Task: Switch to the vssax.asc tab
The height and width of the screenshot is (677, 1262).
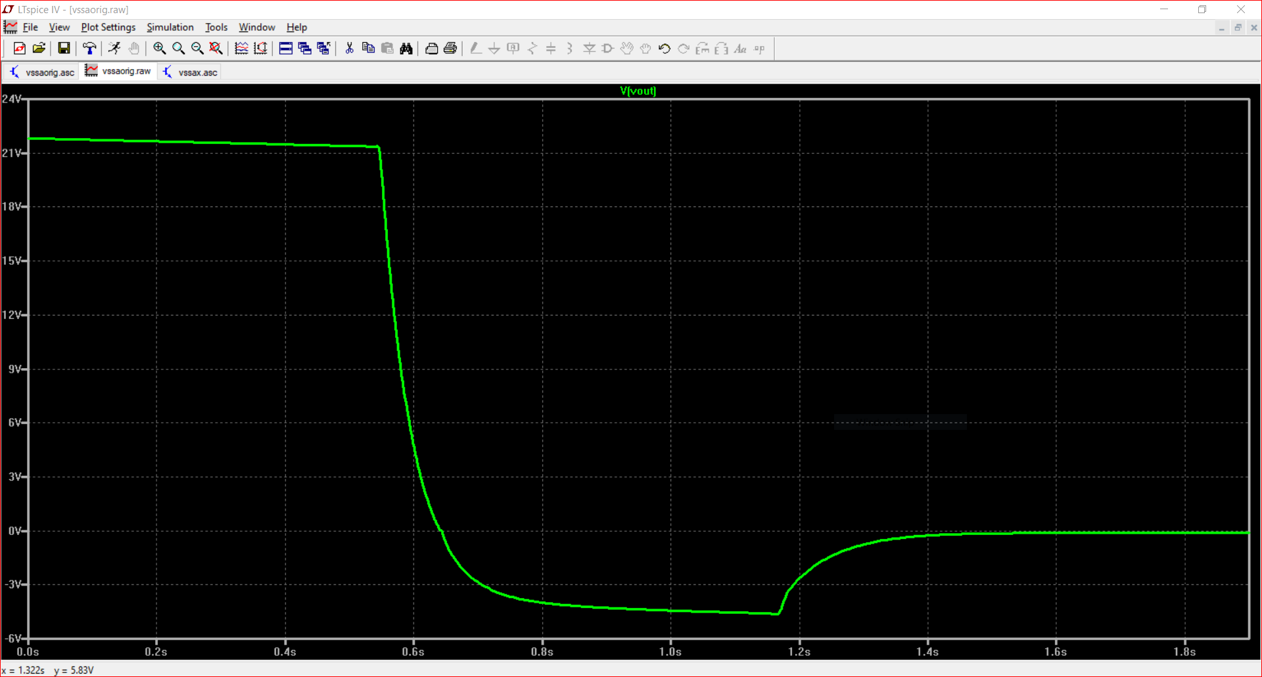Action: point(190,72)
